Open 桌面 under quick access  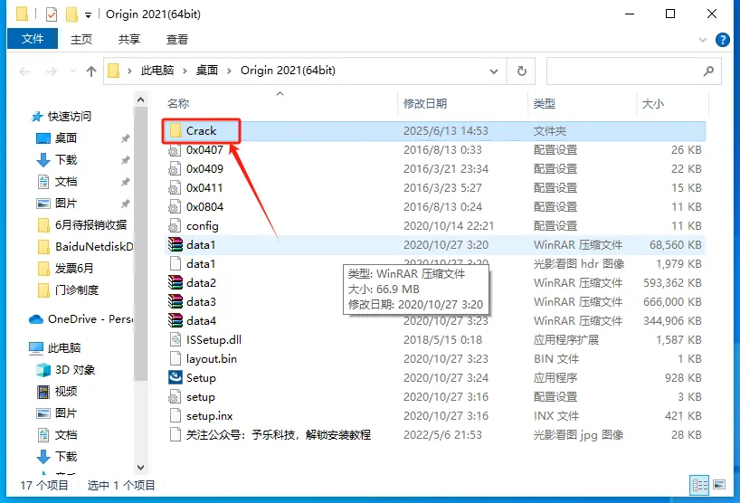pos(57,138)
